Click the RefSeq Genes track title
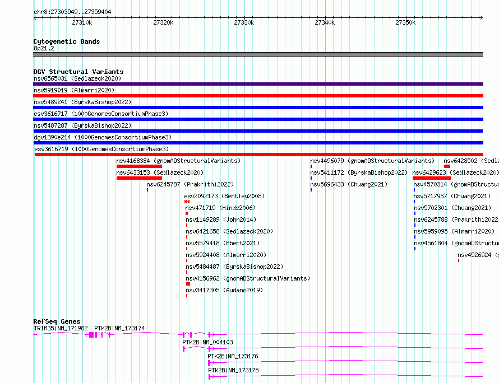499x383 pixels. (57, 321)
